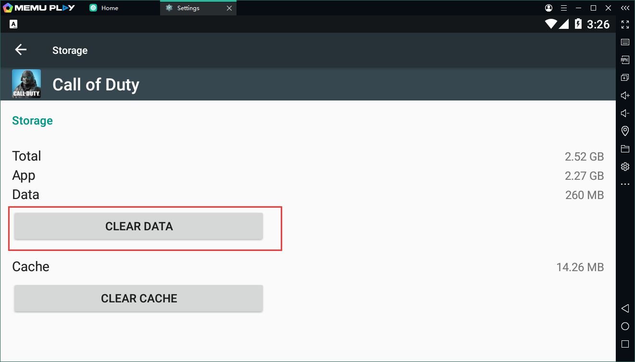Install an APK via sidebar icon
Viewport: 635px width, 362px height.
click(x=625, y=60)
